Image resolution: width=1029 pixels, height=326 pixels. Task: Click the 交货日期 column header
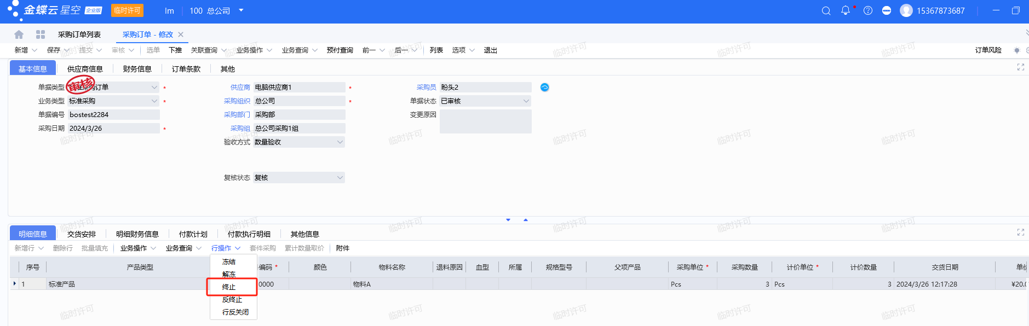click(945, 267)
